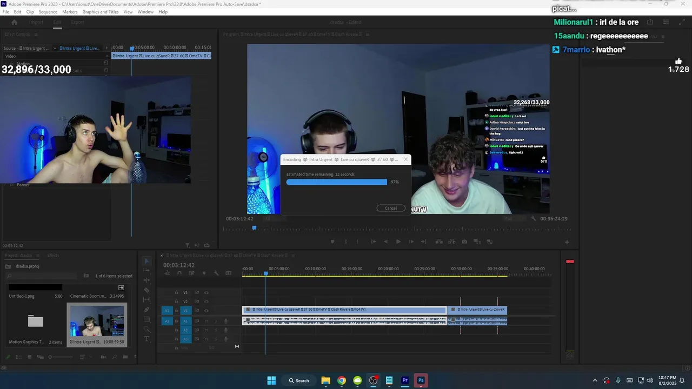Switch project panel to list view
Viewport: 692px width, 389px height.
(18, 357)
